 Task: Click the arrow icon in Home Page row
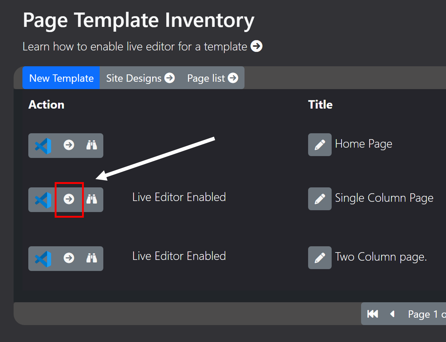[69, 145]
